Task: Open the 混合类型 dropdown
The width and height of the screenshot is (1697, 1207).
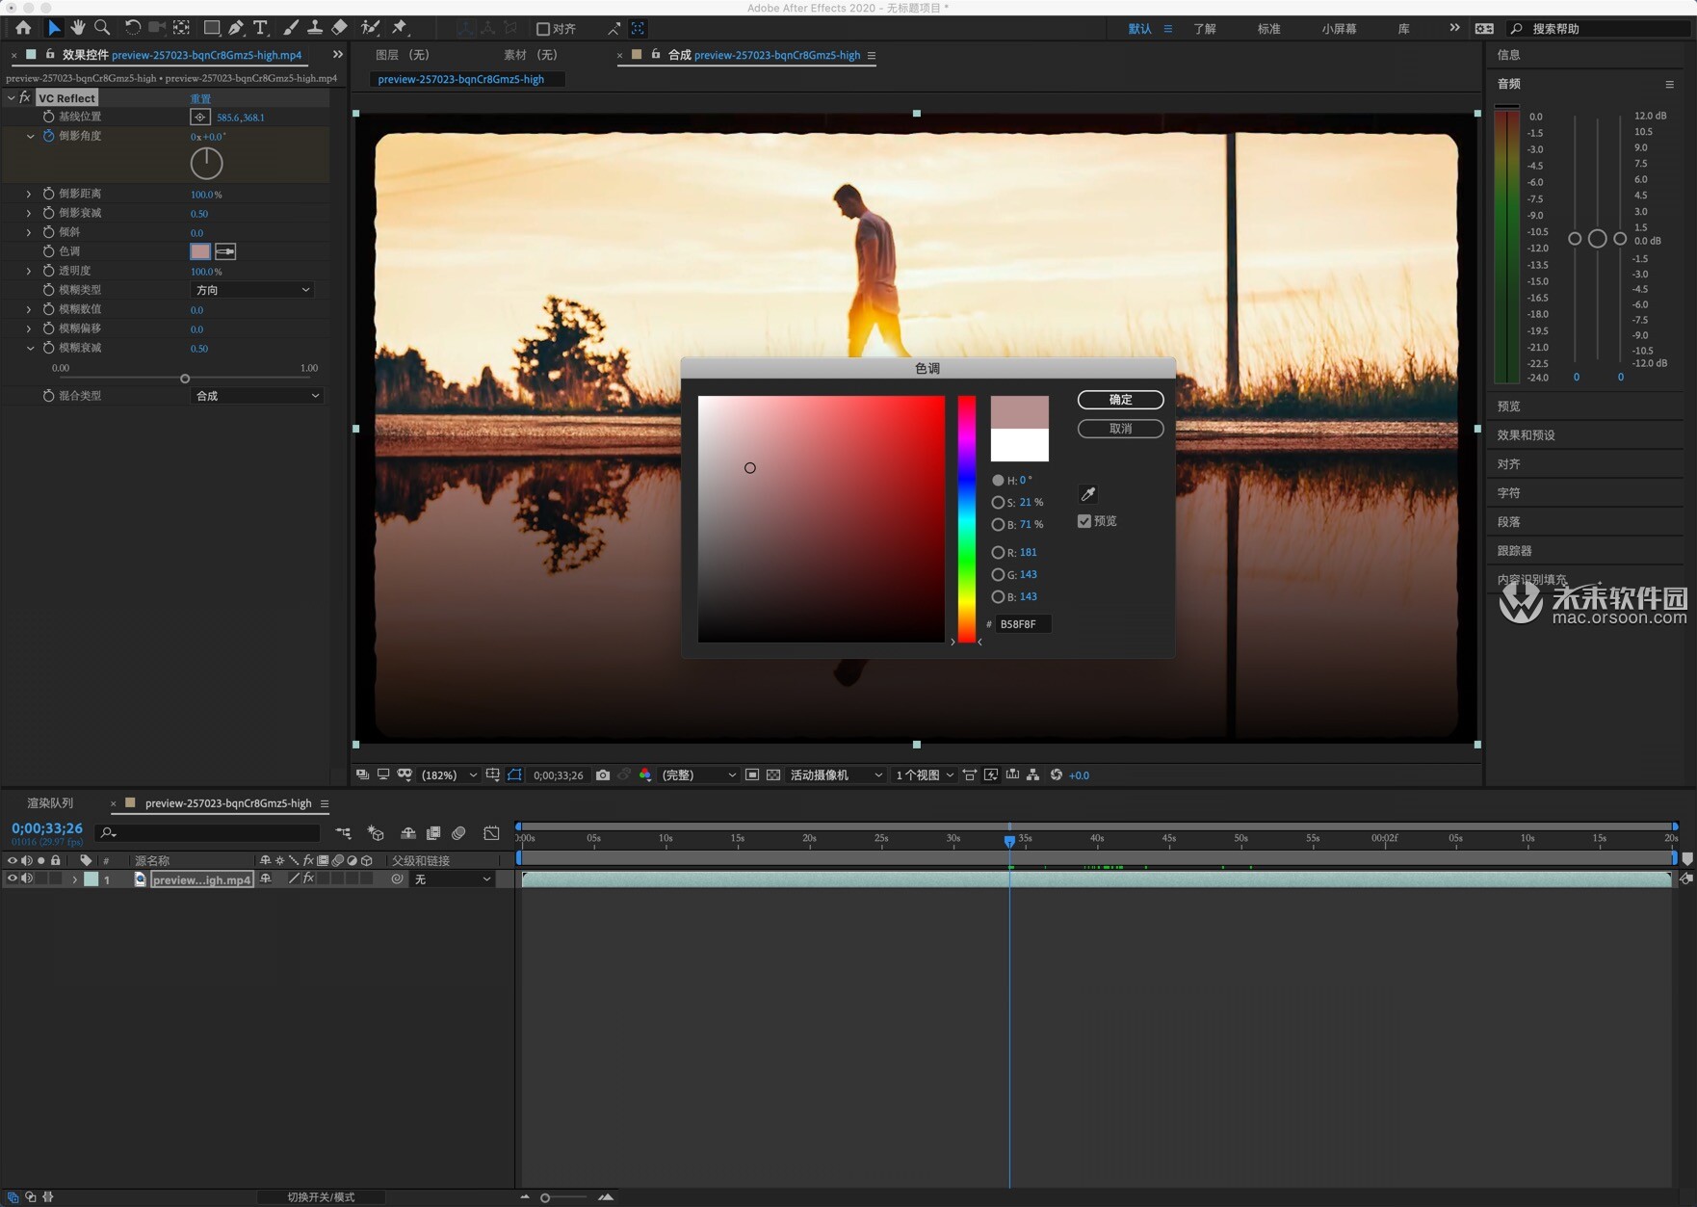Action: click(256, 396)
